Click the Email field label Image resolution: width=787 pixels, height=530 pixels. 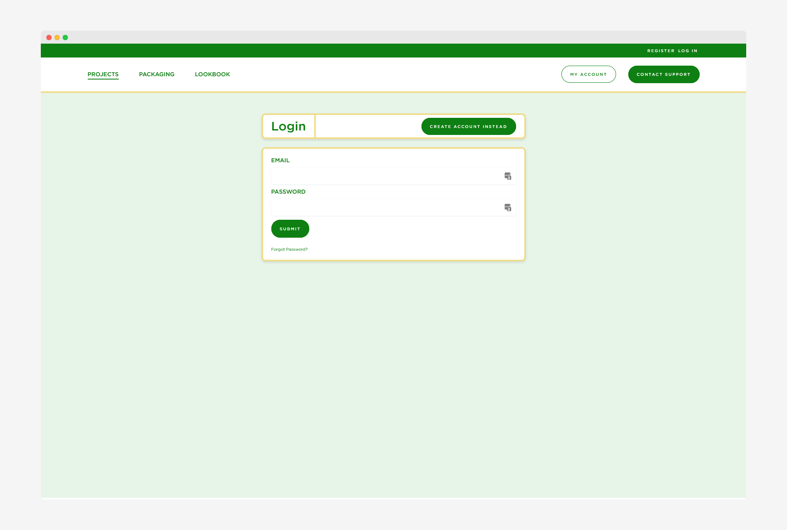pyautogui.click(x=280, y=160)
